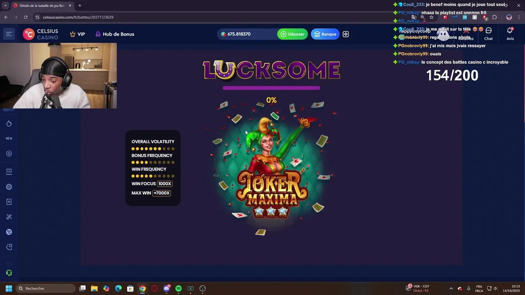Screen dimensions: 525x295
Task: Click the Win Frequency rating dots
Action: coord(153,176)
